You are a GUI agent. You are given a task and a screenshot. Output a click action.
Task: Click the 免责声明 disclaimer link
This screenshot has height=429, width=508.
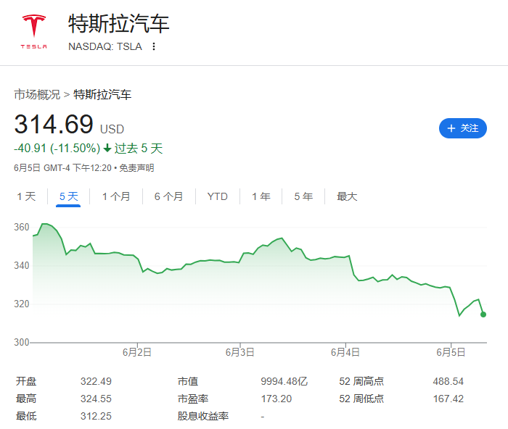[136, 168]
